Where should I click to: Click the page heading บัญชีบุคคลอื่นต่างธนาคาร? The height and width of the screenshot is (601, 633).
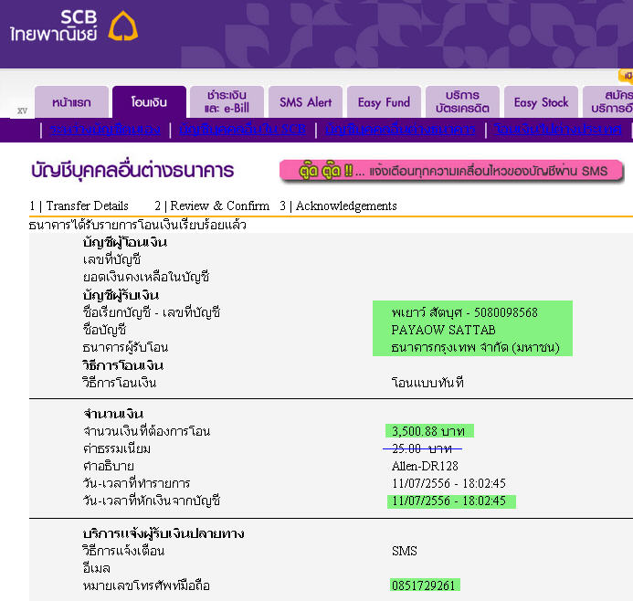pos(132,170)
